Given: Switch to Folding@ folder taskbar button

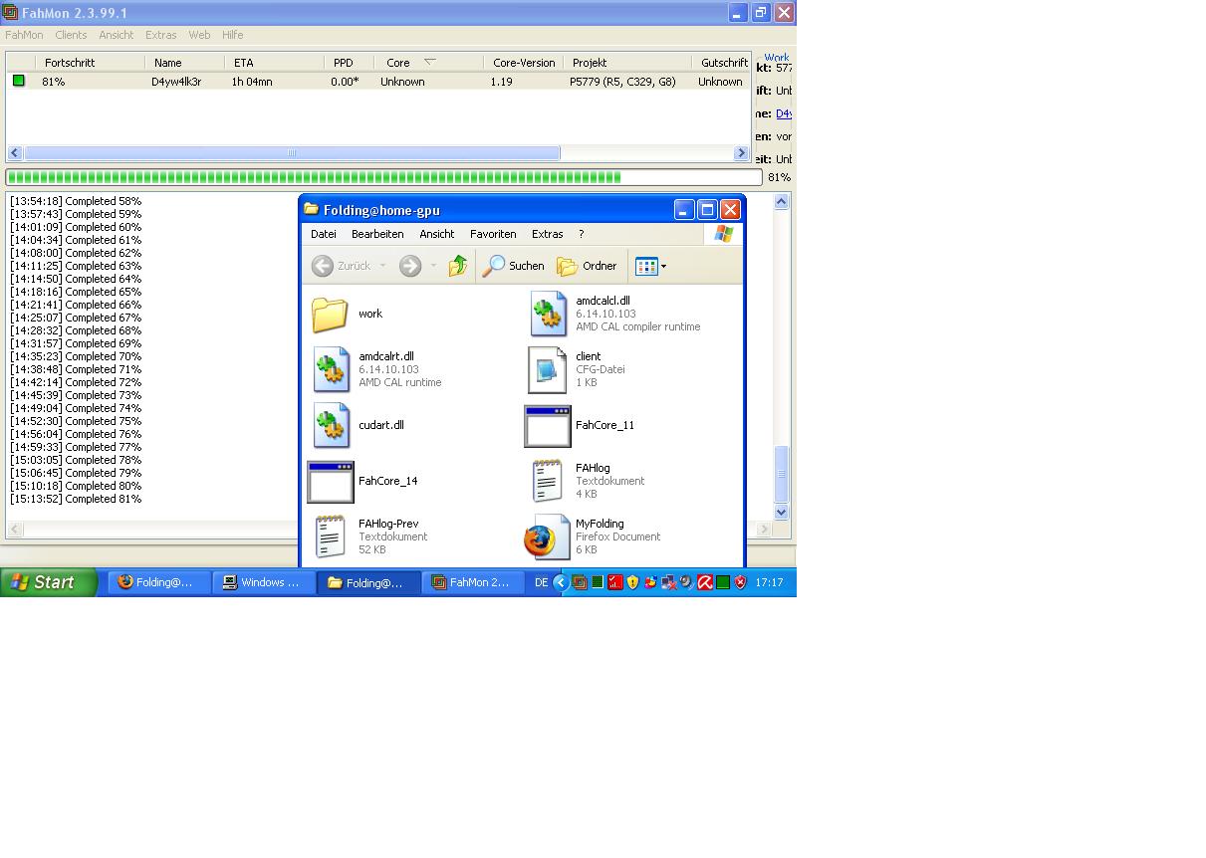Looking at the screenshot, I should (369, 582).
